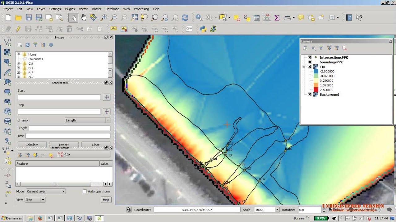The image size is (396, 222).
Task: Click the red 2.500000 color swatch
Action: point(316,90)
